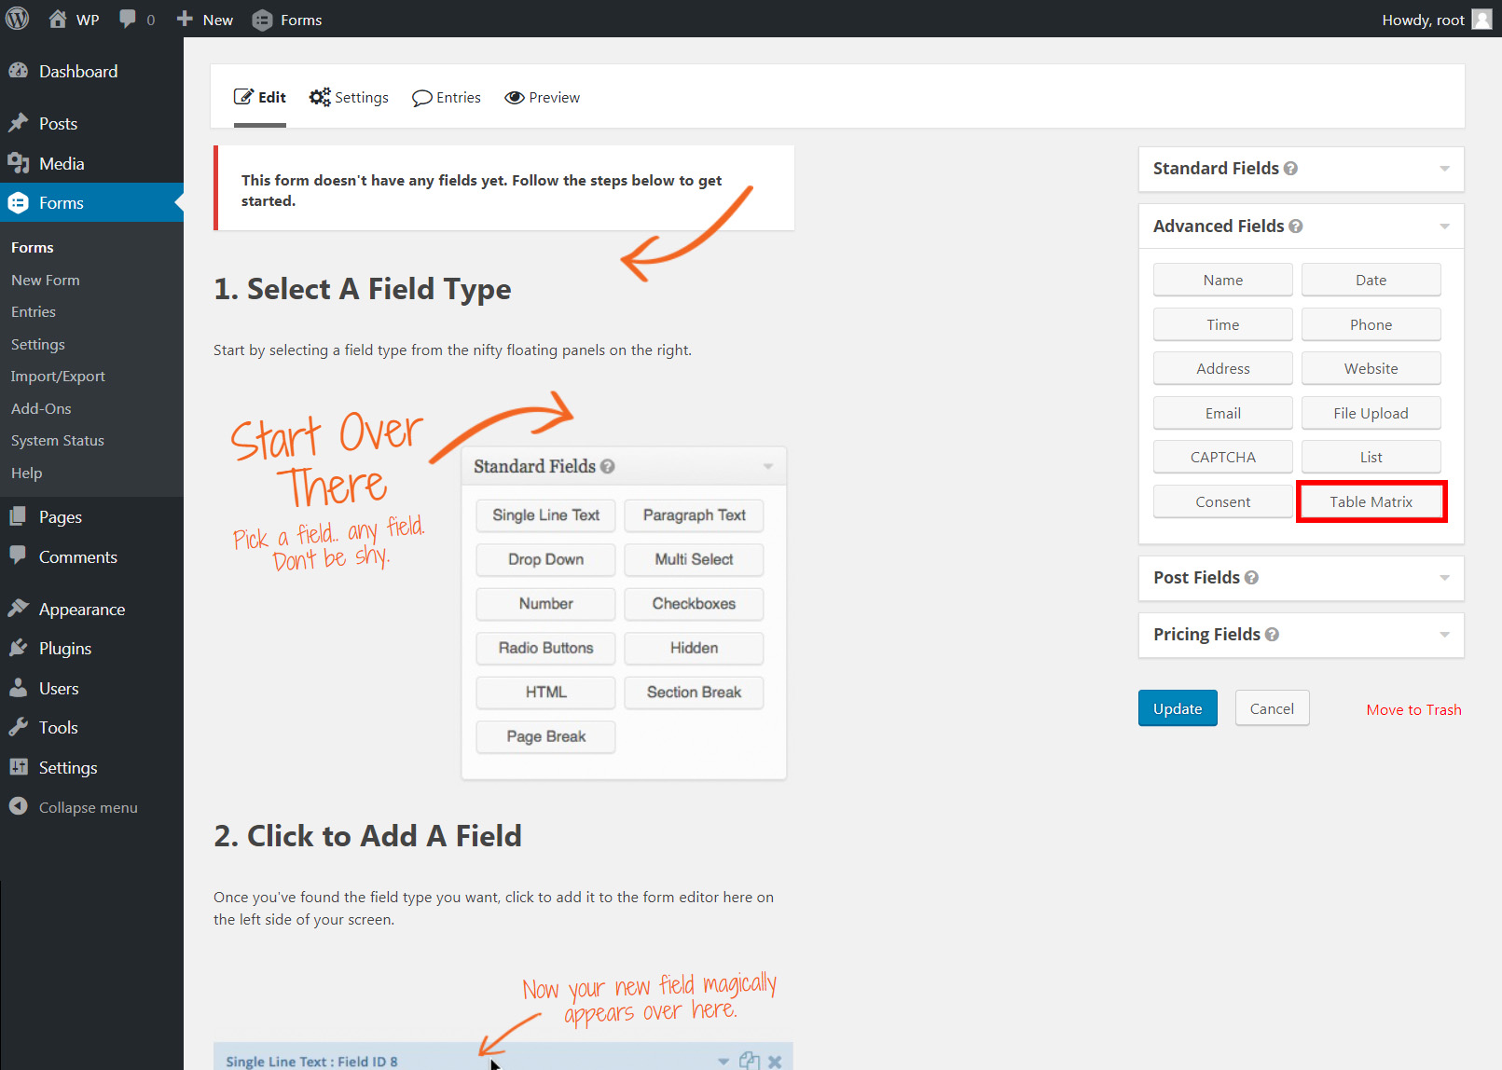Image resolution: width=1502 pixels, height=1070 pixels.
Task: Open the comments bubble in the admin bar
Action: 128,19
